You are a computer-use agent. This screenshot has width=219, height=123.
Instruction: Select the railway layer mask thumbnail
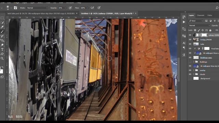(204, 35)
